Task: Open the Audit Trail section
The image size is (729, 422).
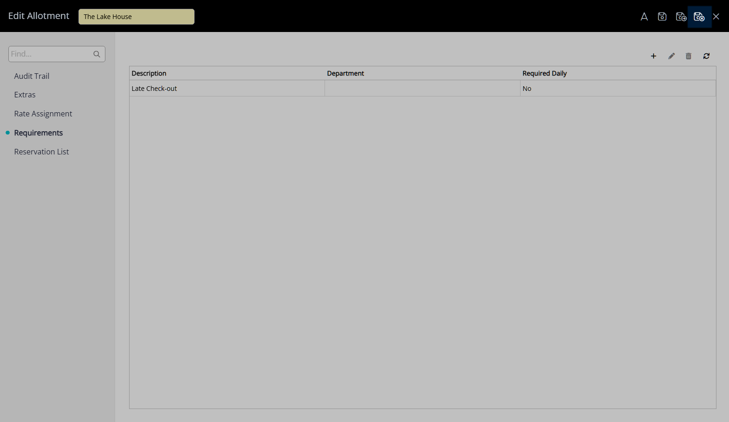Action: (32, 76)
